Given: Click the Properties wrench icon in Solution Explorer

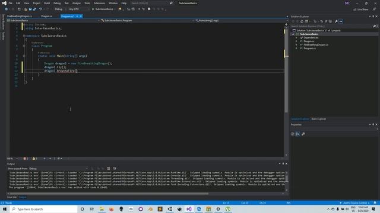Looking at the screenshot, I should click(x=336, y=21).
